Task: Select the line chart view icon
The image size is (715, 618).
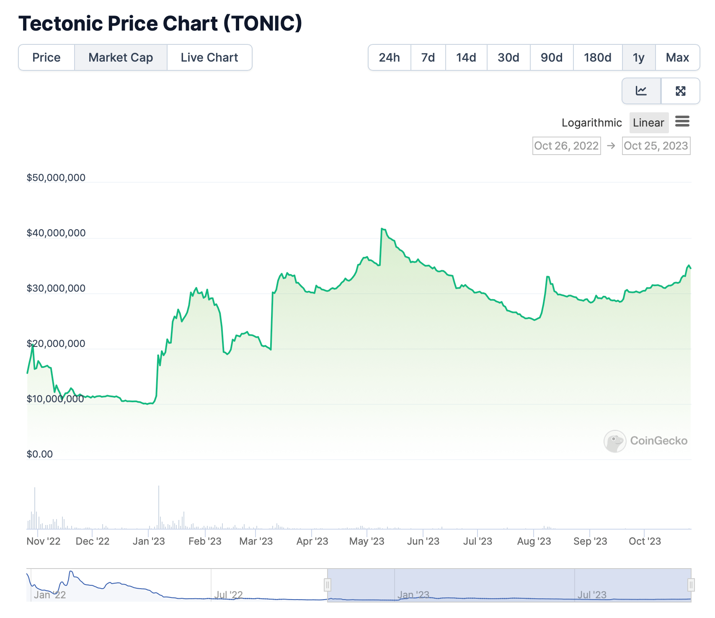Action: click(x=640, y=91)
